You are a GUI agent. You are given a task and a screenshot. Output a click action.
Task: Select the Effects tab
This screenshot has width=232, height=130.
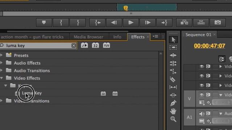pyautogui.click(x=138, y=37)
